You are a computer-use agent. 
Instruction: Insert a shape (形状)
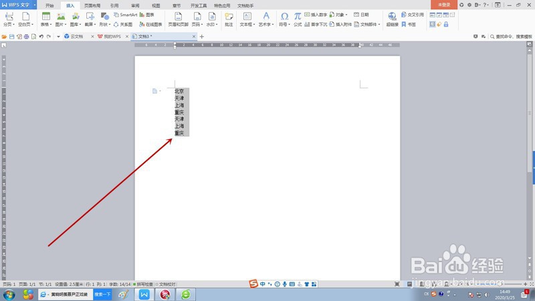[x=104, y=19]
